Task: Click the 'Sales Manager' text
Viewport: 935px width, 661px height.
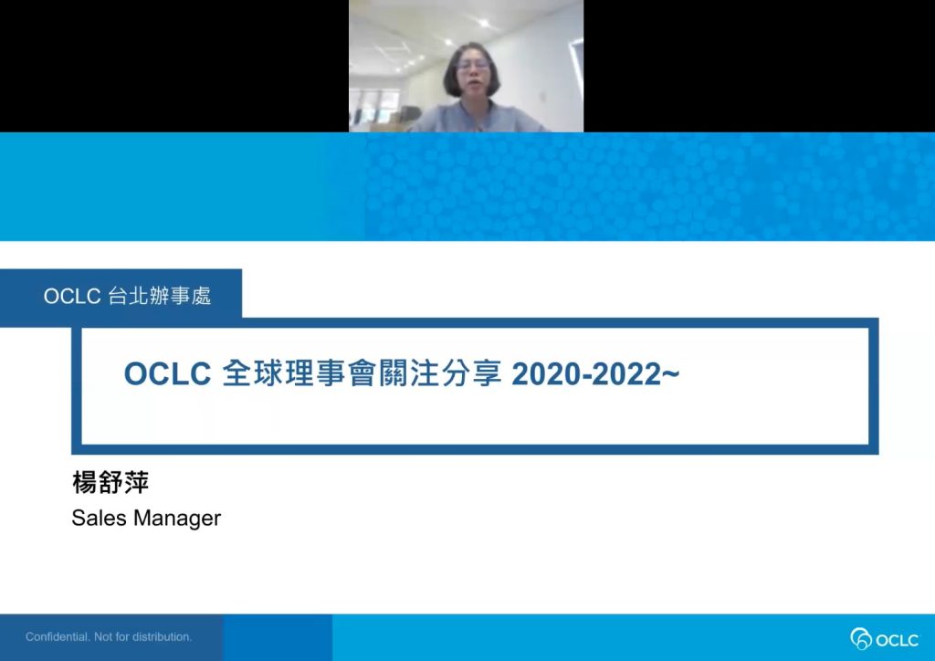Action: [146, 518]
